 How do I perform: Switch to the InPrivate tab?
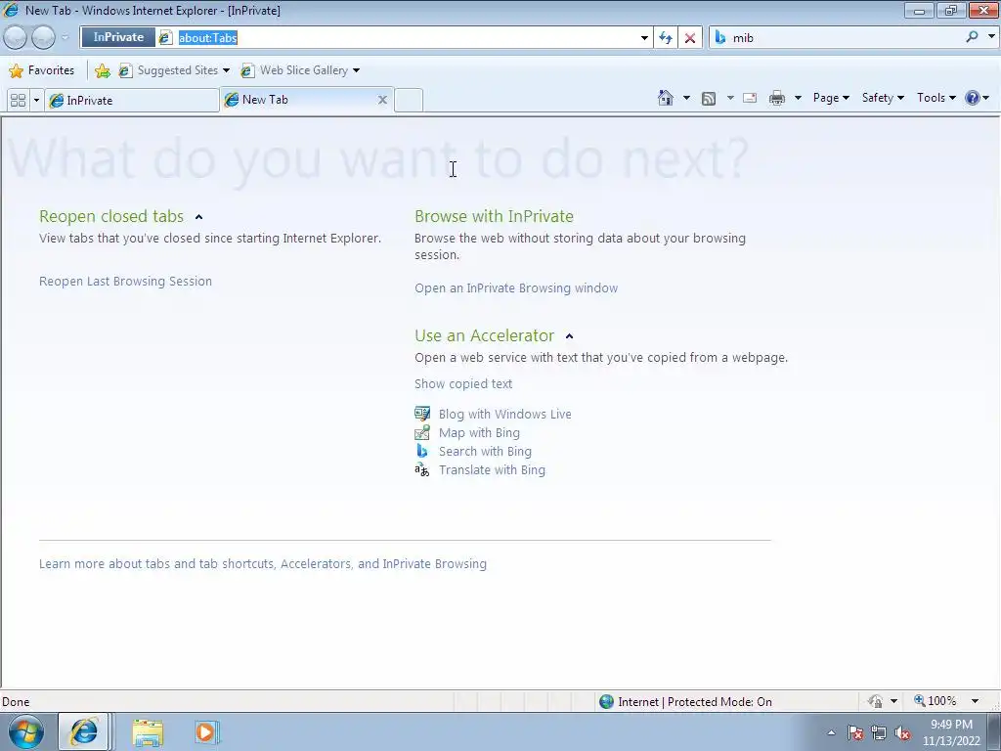click(132, 101)
